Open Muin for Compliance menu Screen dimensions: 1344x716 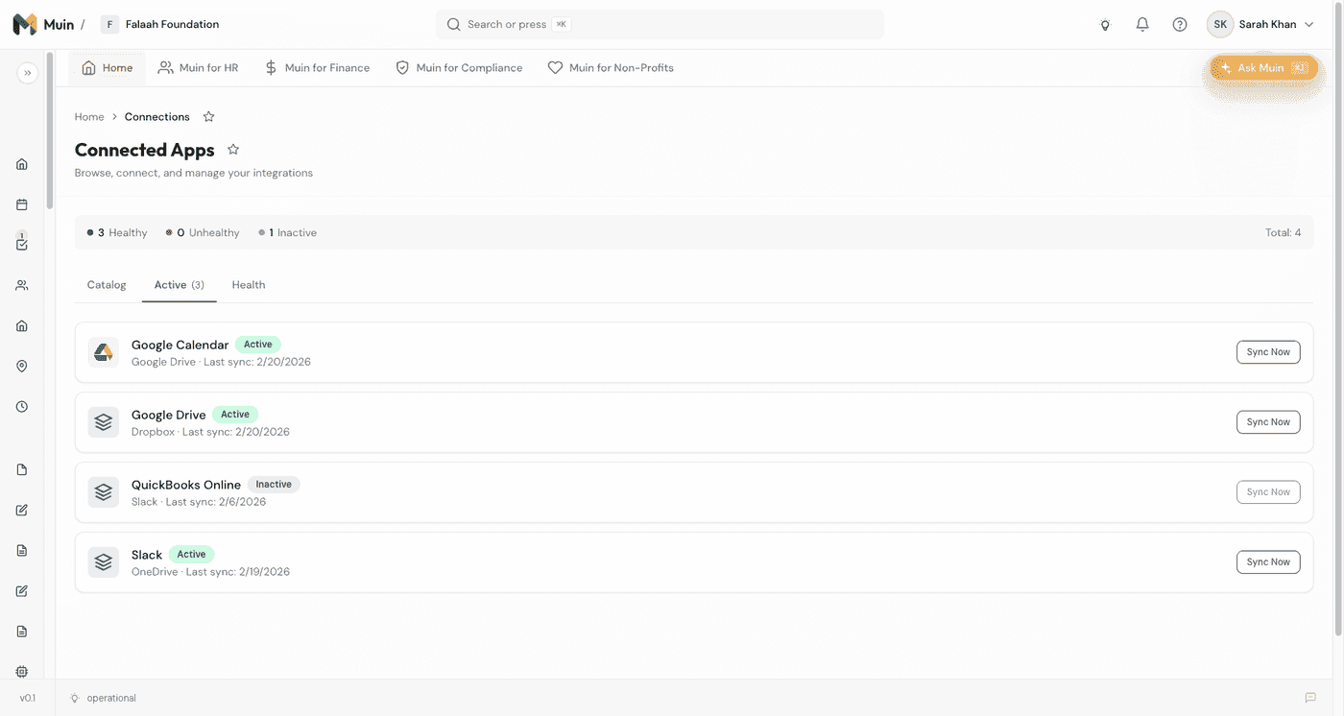pos(459,68)
